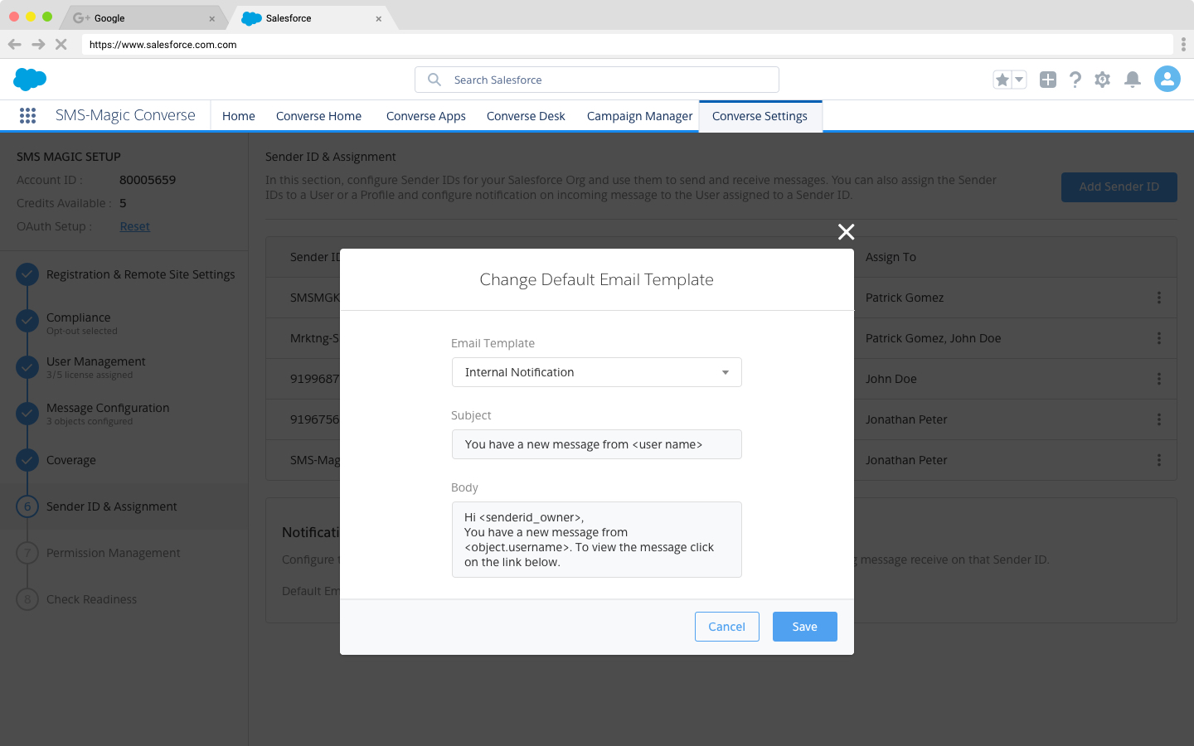Click the favorites star icon
Screen dimensions: 1194x746
pos(1002,80)
